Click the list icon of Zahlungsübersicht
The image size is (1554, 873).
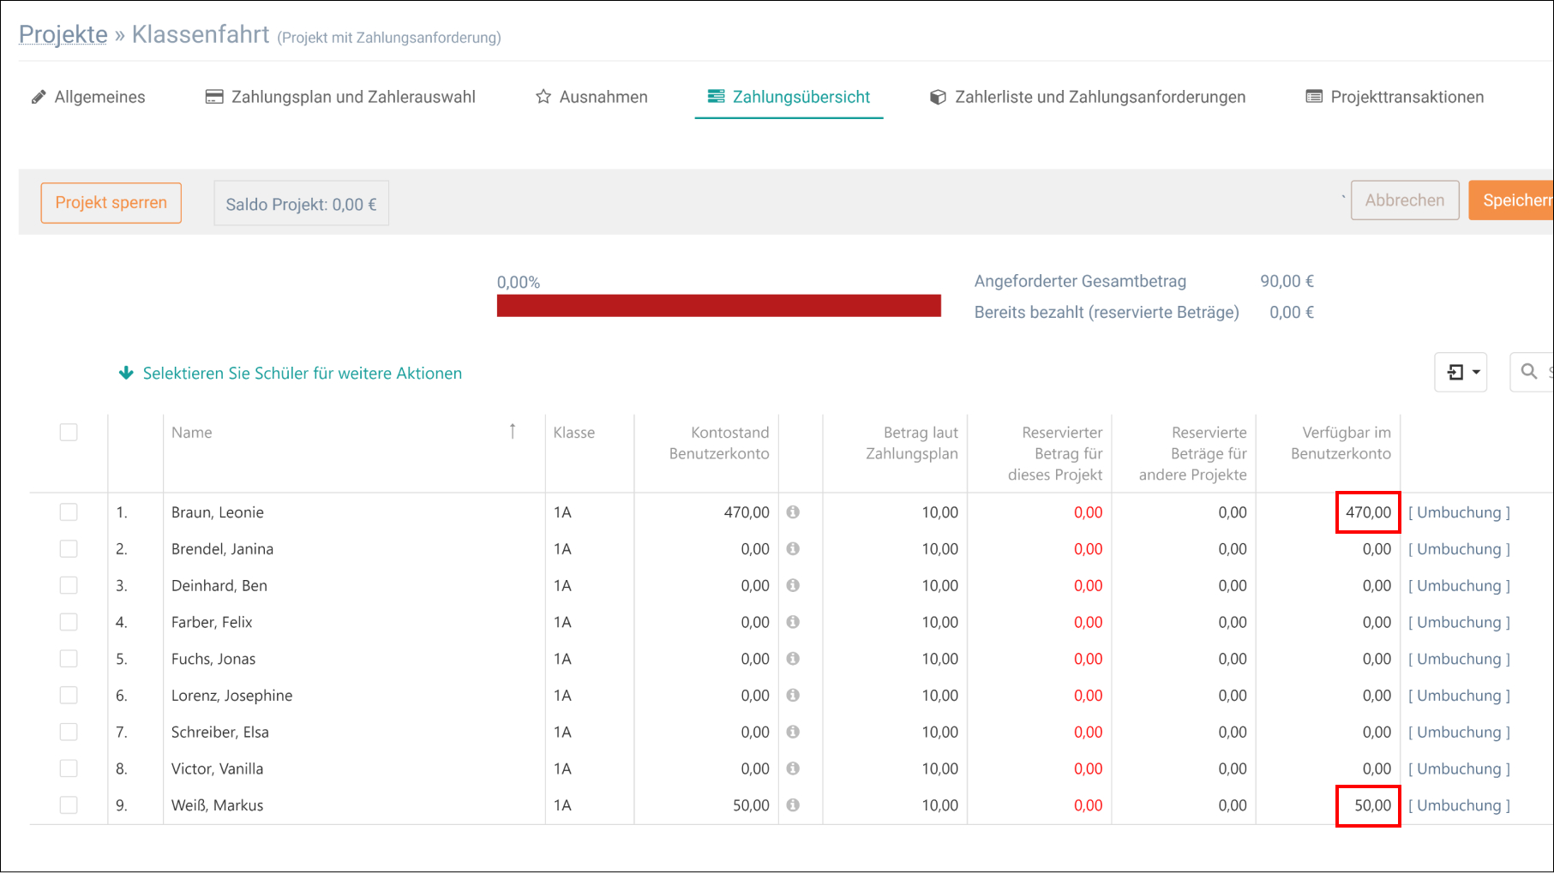716,96
